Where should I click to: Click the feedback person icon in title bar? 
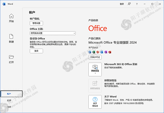(129, 4)
